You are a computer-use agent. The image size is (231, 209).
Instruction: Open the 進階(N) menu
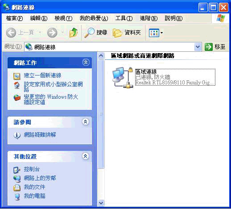[x=148, y=18]
